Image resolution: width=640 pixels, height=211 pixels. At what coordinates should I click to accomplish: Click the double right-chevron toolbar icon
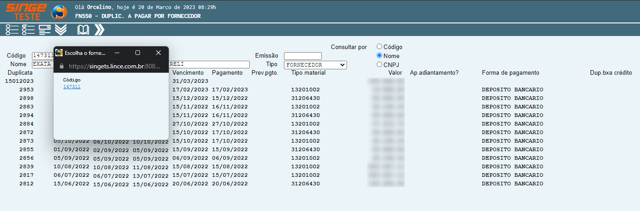(x=99, y=30)
